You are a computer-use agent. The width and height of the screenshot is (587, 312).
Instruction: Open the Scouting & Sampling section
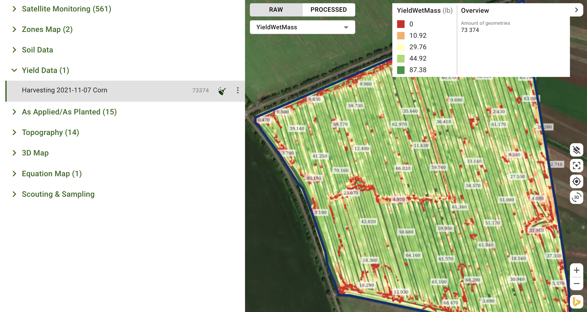pos(58,194)
